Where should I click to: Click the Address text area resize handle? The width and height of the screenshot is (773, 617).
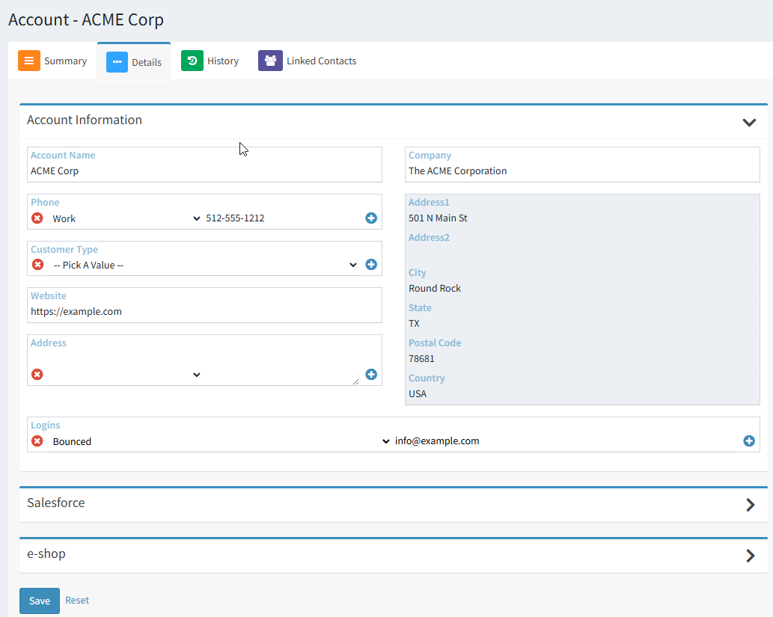point(355,381)
